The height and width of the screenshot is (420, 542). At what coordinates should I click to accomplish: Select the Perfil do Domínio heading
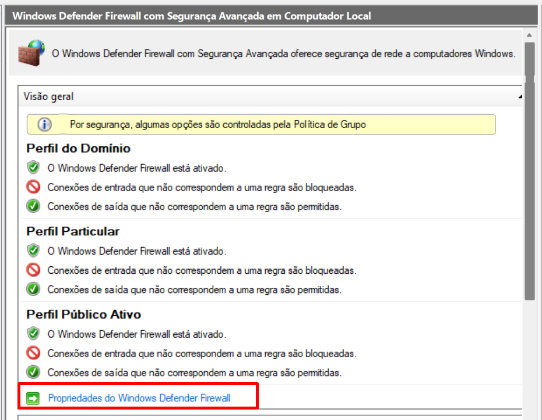pos(79,149)
